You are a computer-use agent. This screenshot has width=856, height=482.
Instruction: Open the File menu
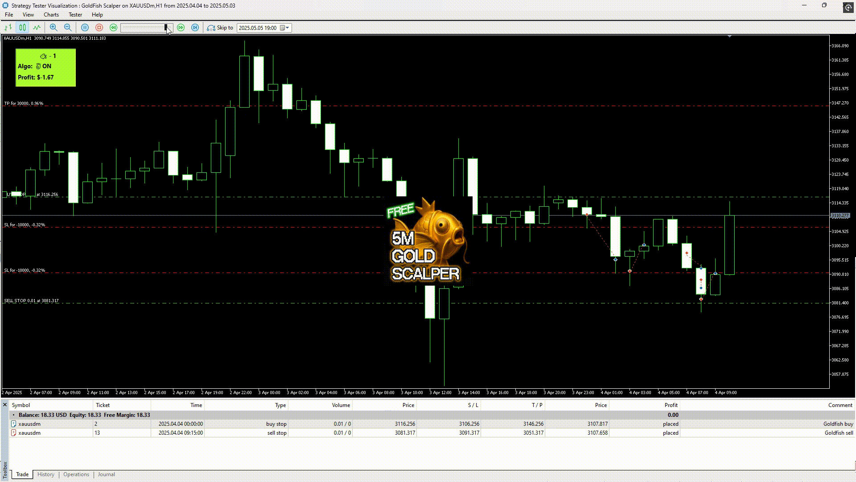9,15
